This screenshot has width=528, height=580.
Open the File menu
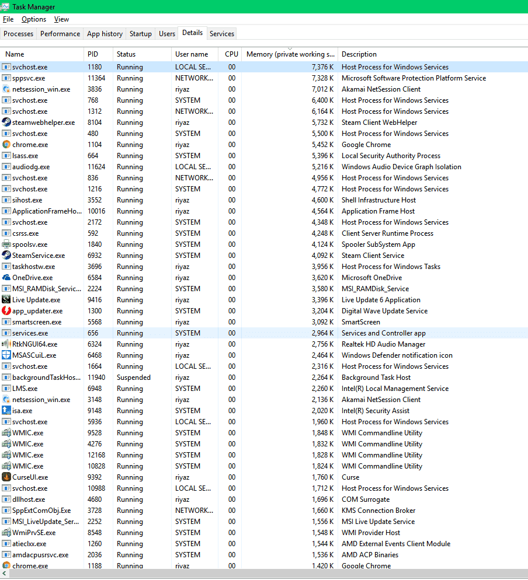(8, 19)
